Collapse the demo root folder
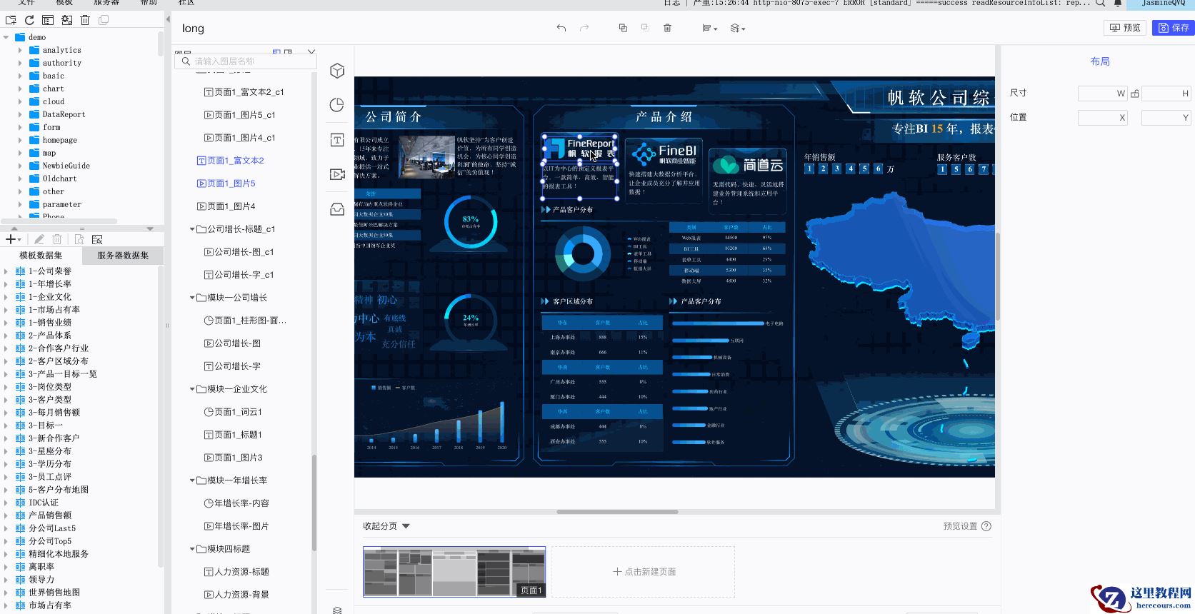 tap(6, 37)
